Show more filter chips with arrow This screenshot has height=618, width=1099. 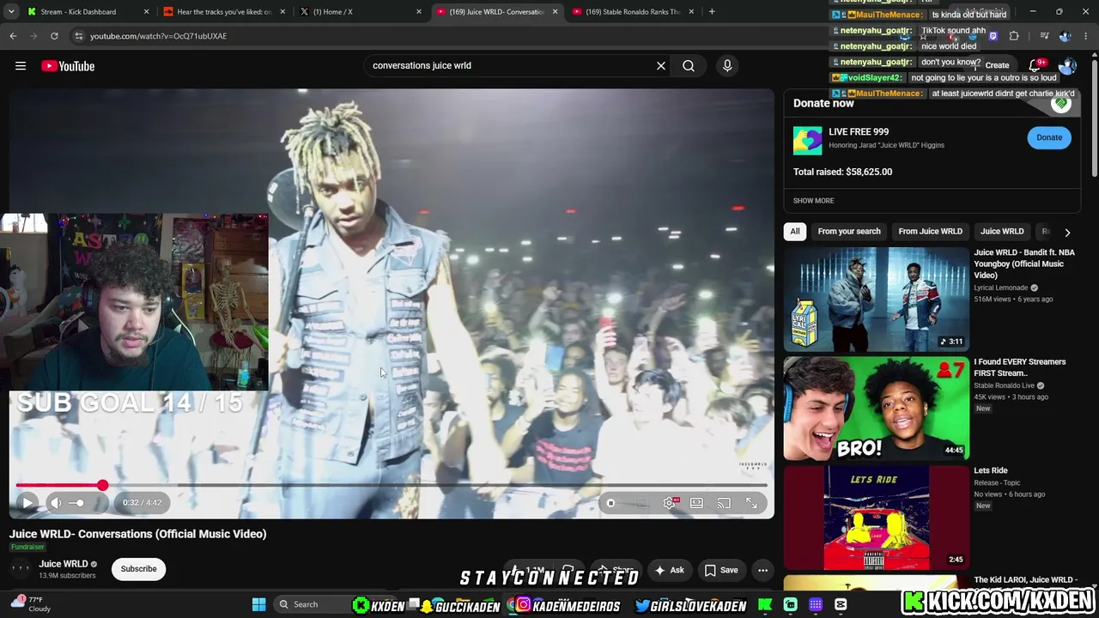pos(1067,232)
